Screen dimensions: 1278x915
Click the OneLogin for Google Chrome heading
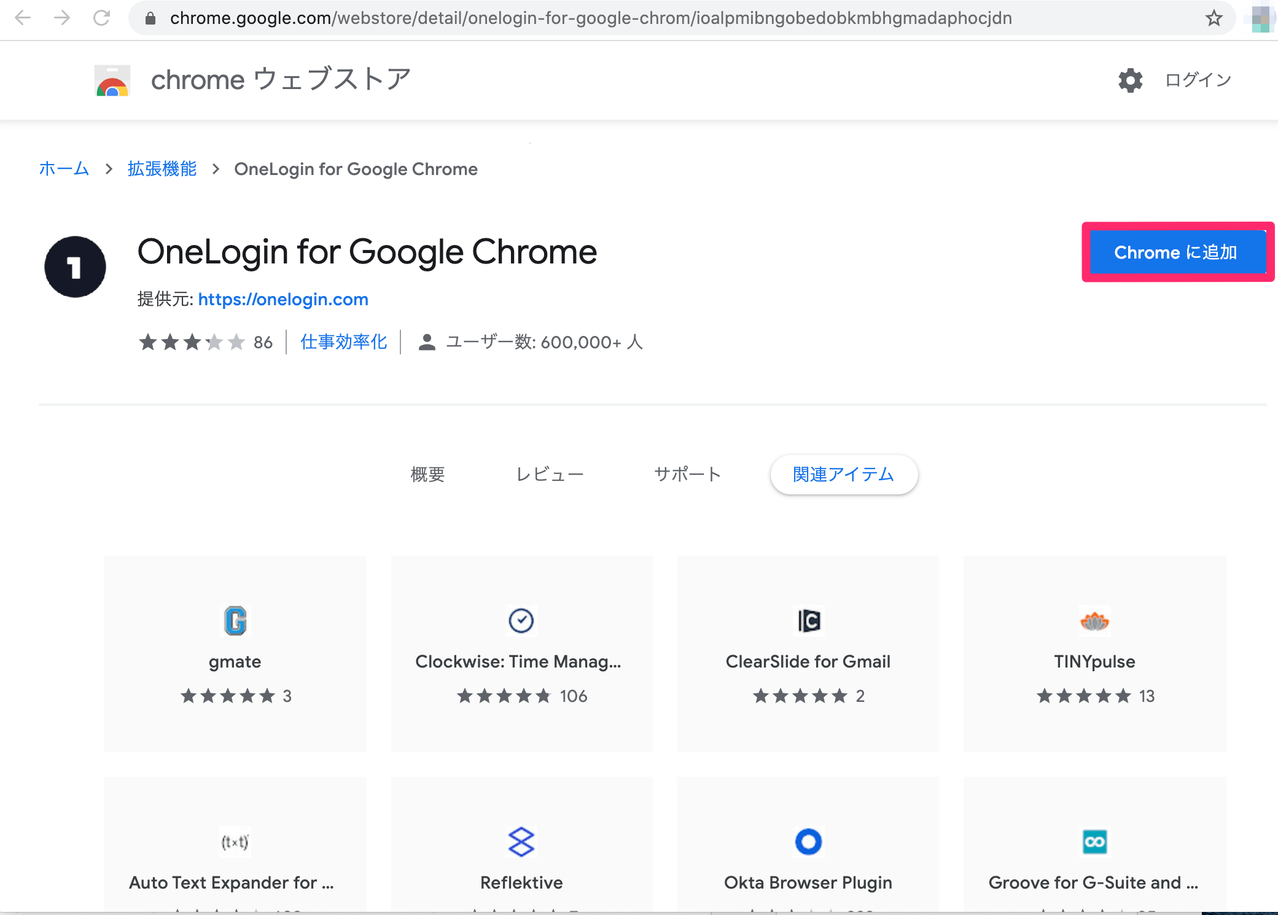coord(367,252)
